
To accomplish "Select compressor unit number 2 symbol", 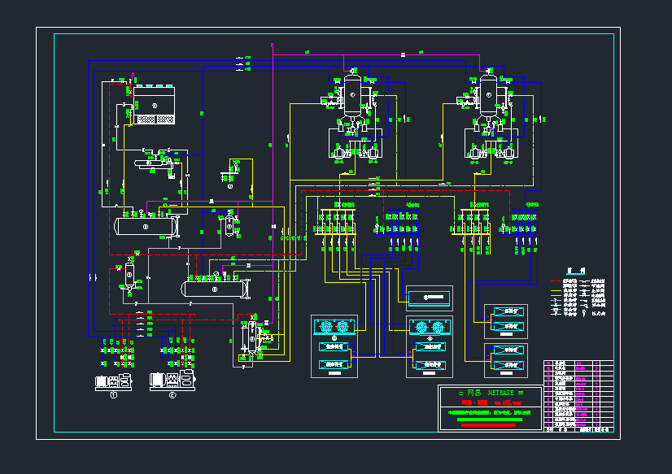I will 172,381.
